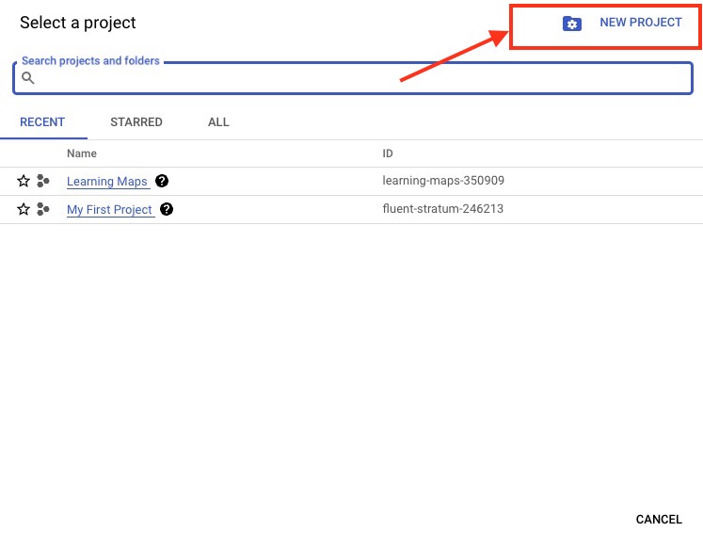
Task: Click the New Project folder-gear icon
Action: click(x=572, y=24)
